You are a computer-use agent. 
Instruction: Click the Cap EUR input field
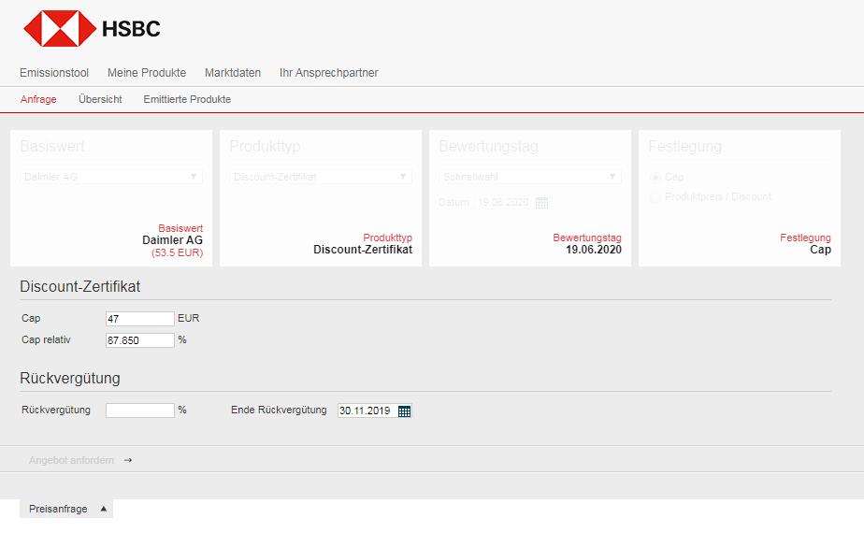point(140,319)
